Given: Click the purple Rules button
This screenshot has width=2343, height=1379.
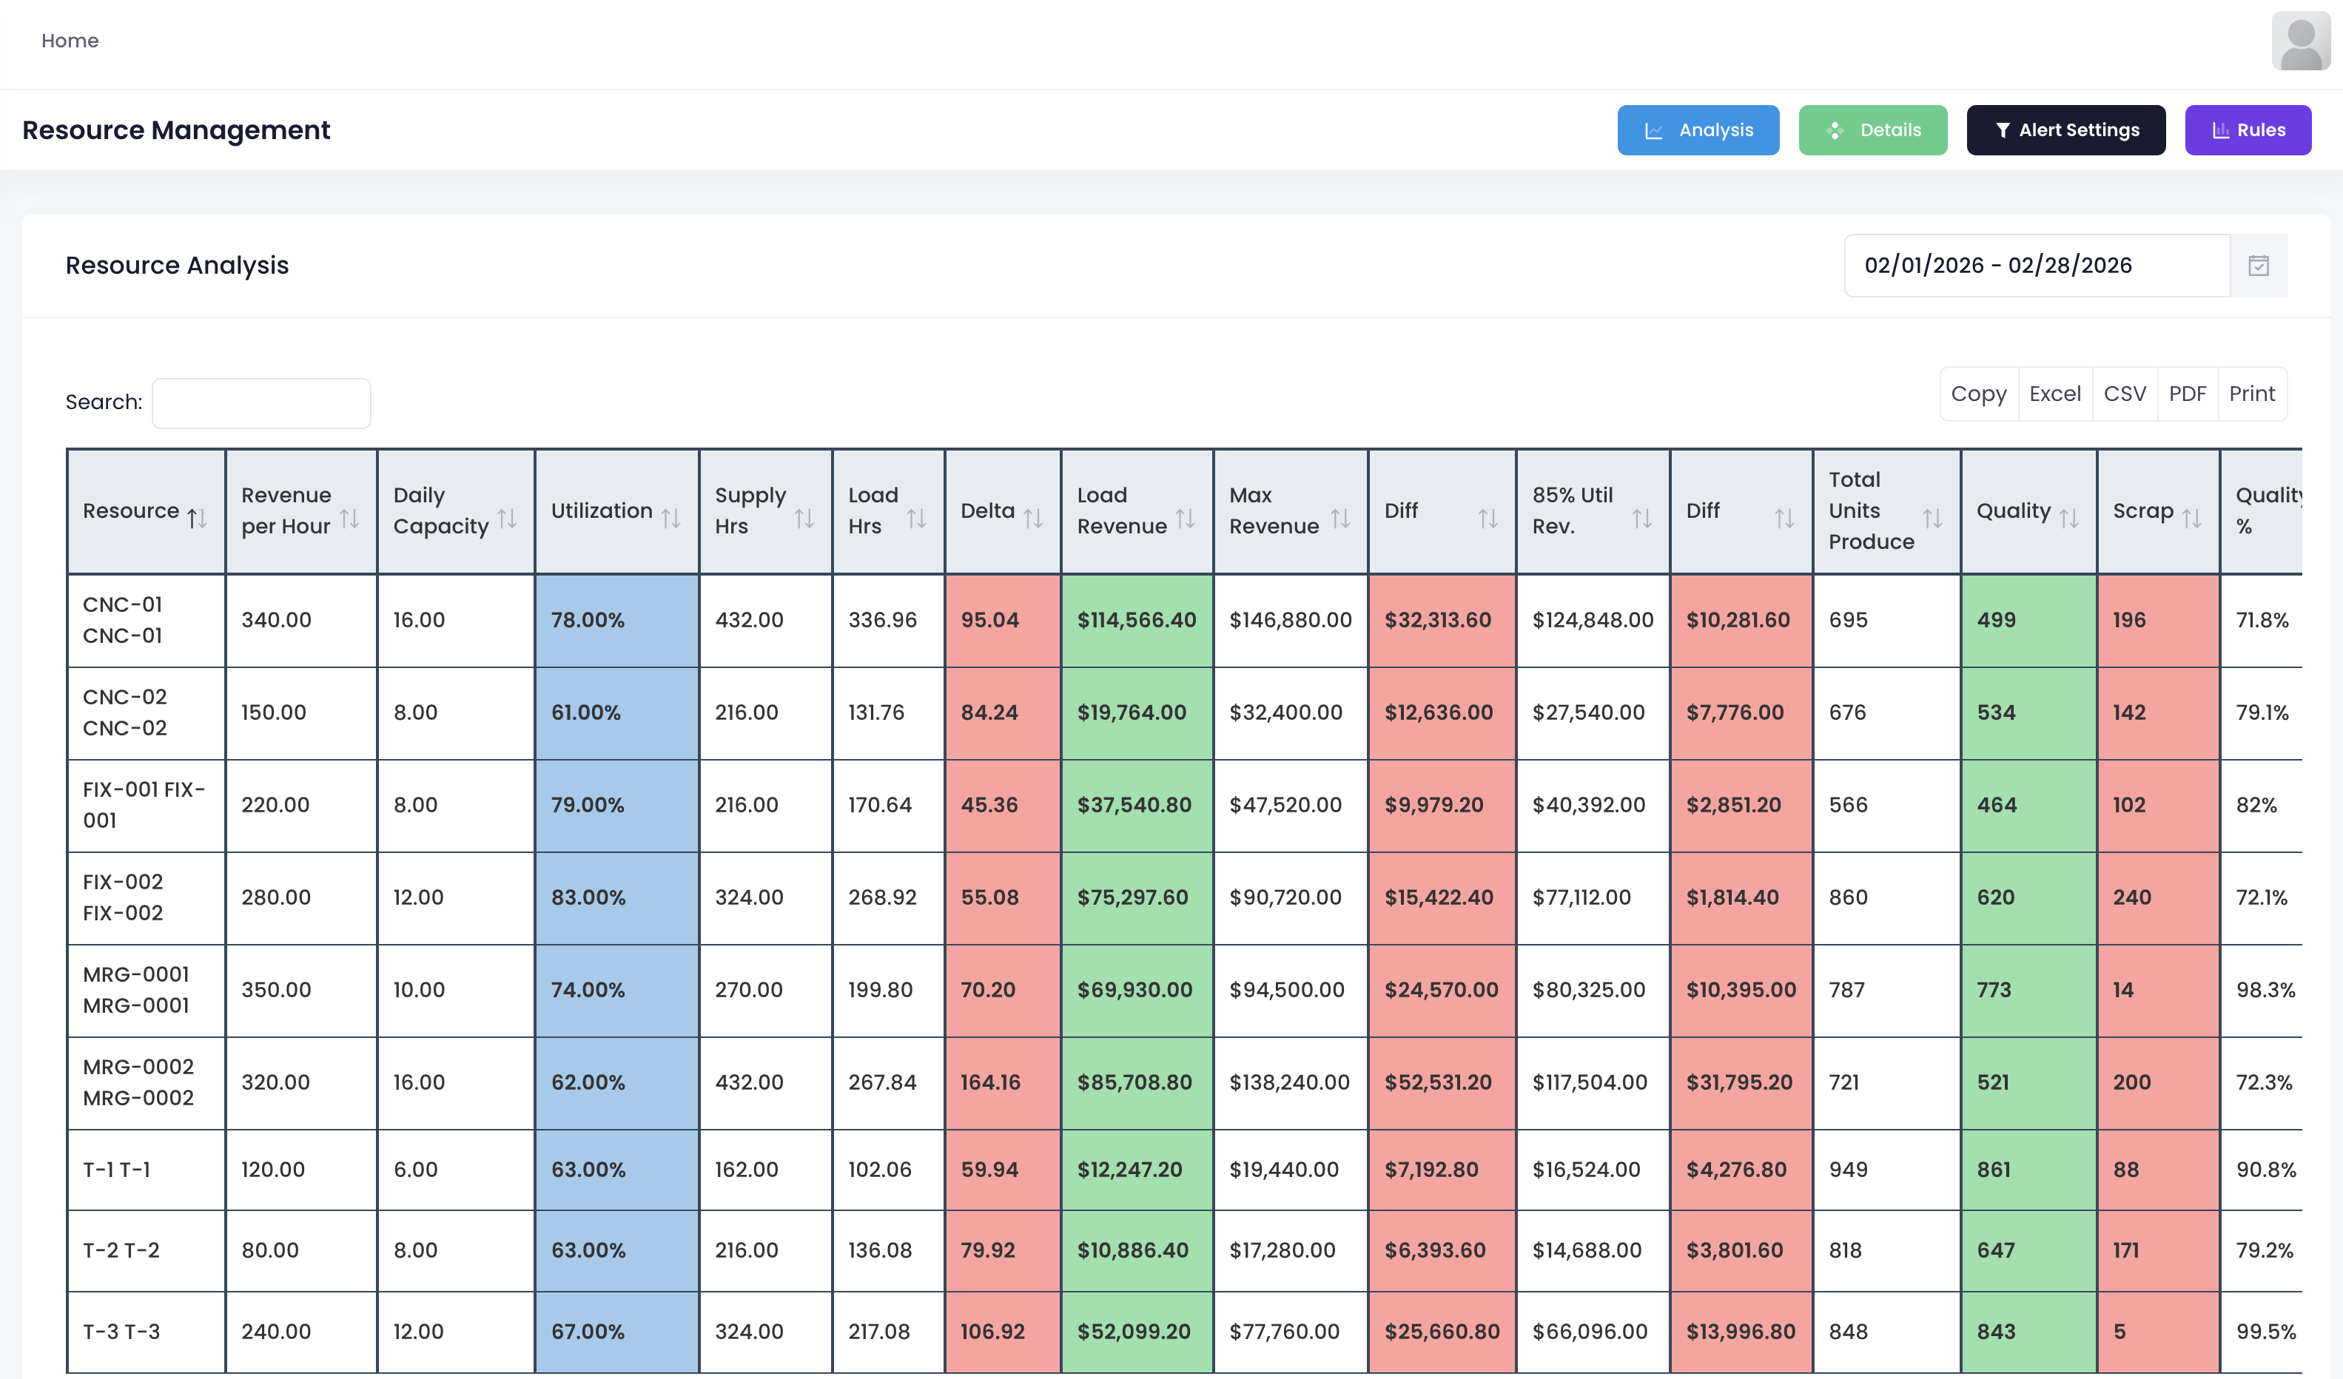Looking at the screenshot, I should [x=2248, y=130].
